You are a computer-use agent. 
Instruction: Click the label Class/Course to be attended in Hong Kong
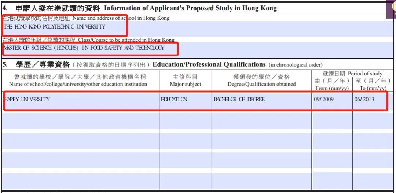(126, 40)
